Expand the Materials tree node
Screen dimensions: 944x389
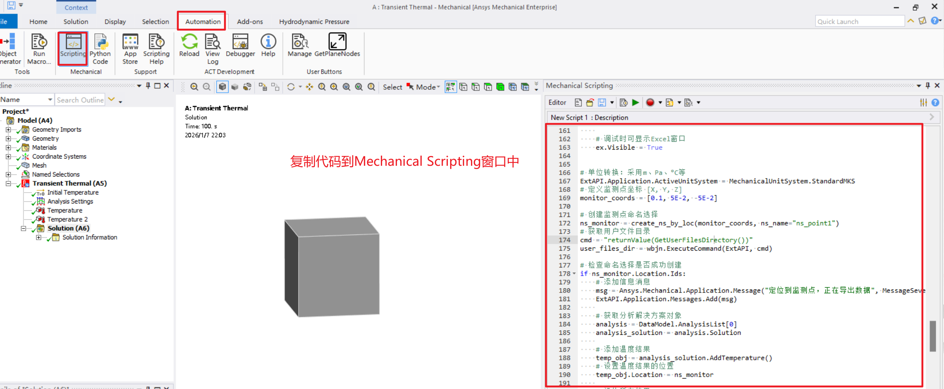(8, 147)
